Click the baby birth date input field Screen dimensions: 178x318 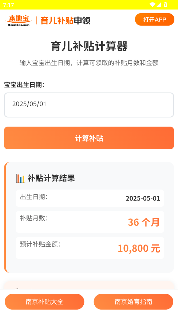[89, 105]
